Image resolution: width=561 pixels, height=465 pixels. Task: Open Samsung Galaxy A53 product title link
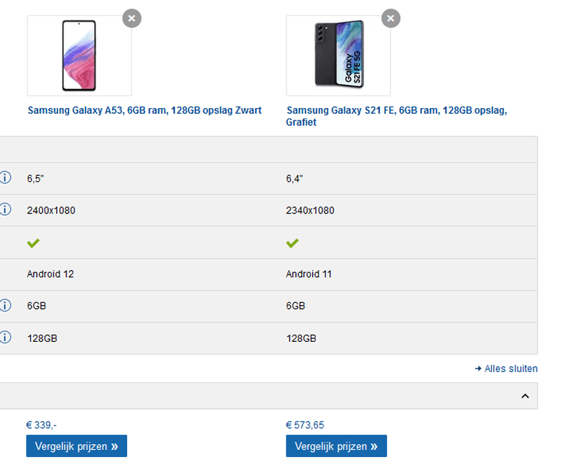click(x=145, y=110)
